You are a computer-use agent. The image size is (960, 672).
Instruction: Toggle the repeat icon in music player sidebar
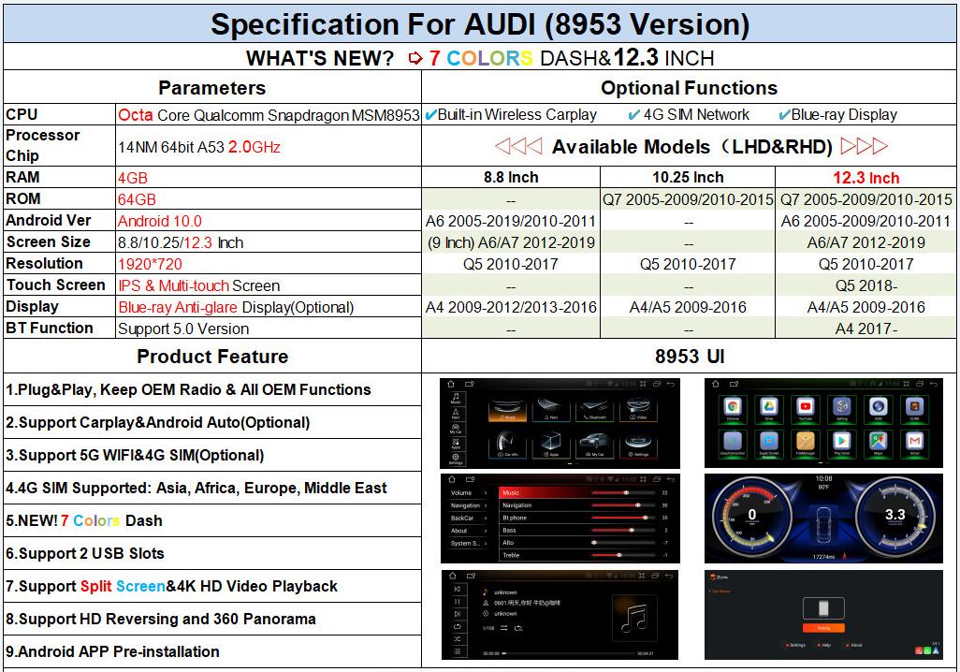point(458,627)
